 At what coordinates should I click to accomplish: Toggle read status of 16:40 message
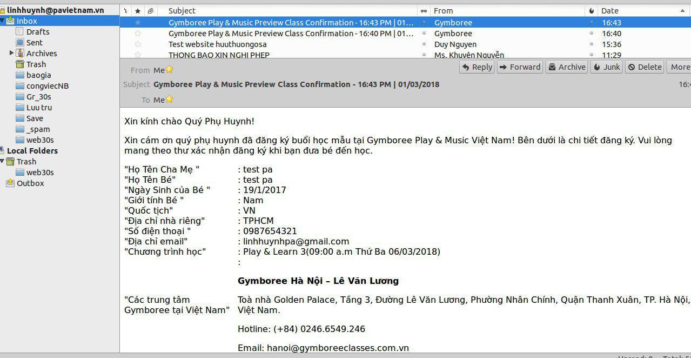click(x=424, y=34)
